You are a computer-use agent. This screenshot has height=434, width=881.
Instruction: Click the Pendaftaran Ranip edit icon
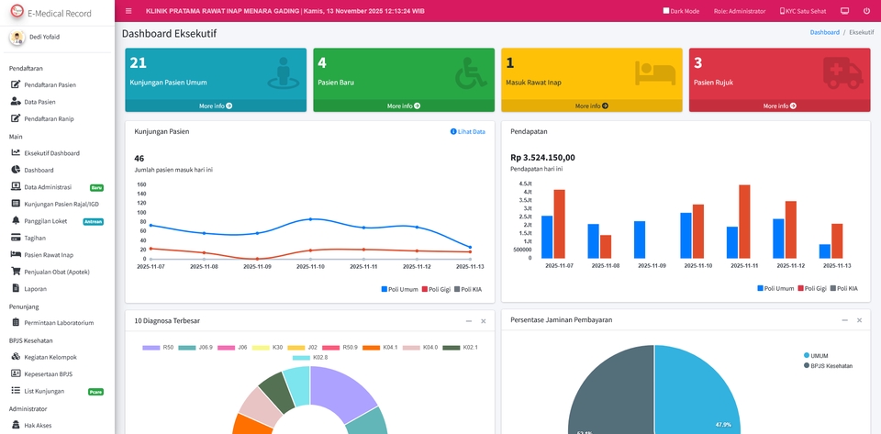click(x=16, y=118)
